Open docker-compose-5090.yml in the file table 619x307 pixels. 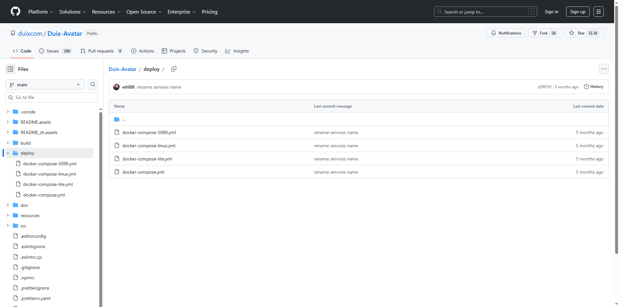(149, 132)
